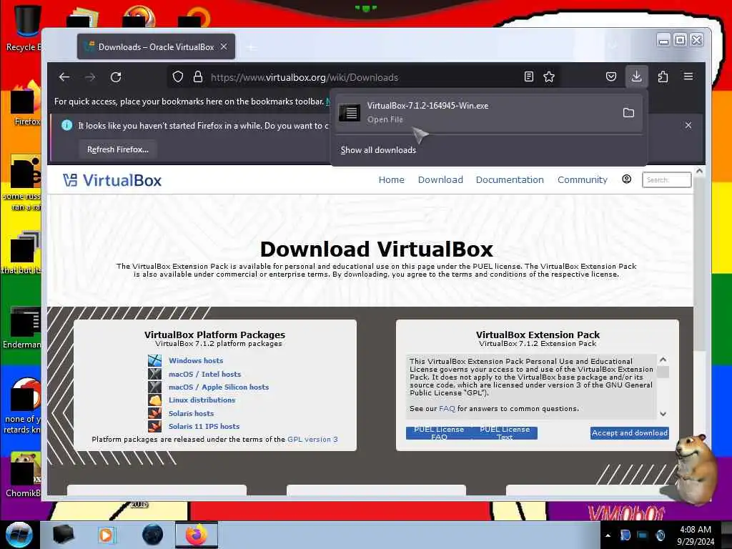Image resolution: width=732 pixels, height=549 pixels.
Task: Toggle reader view icon in address bar
Action: tap(528, 76)
